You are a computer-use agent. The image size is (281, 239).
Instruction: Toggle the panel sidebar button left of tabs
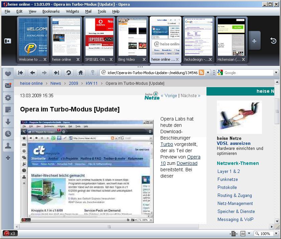click(x=8, y=41)
